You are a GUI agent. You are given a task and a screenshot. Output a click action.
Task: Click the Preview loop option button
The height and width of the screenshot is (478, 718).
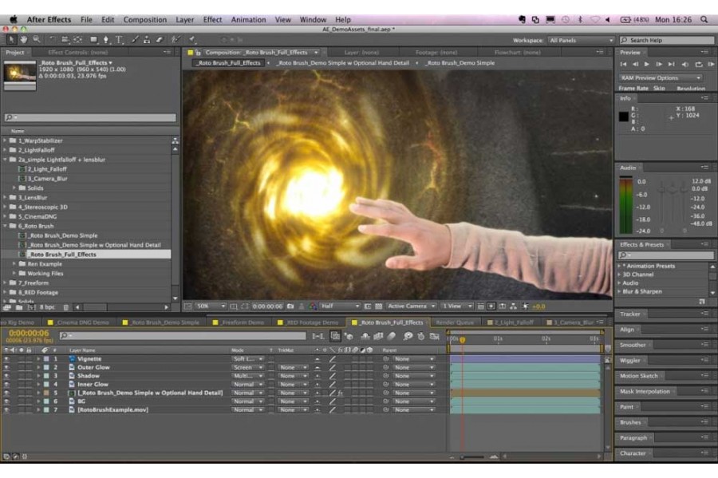698,65
